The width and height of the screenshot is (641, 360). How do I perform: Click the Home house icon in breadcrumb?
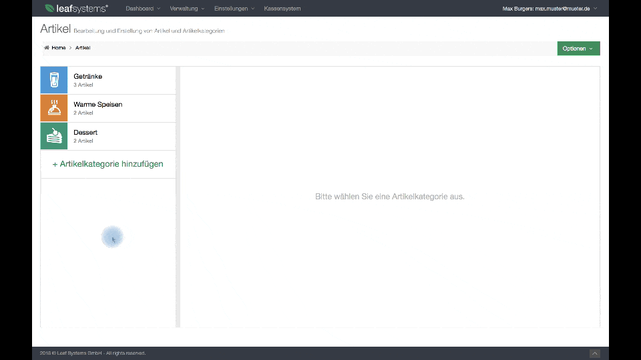[47, 48]
